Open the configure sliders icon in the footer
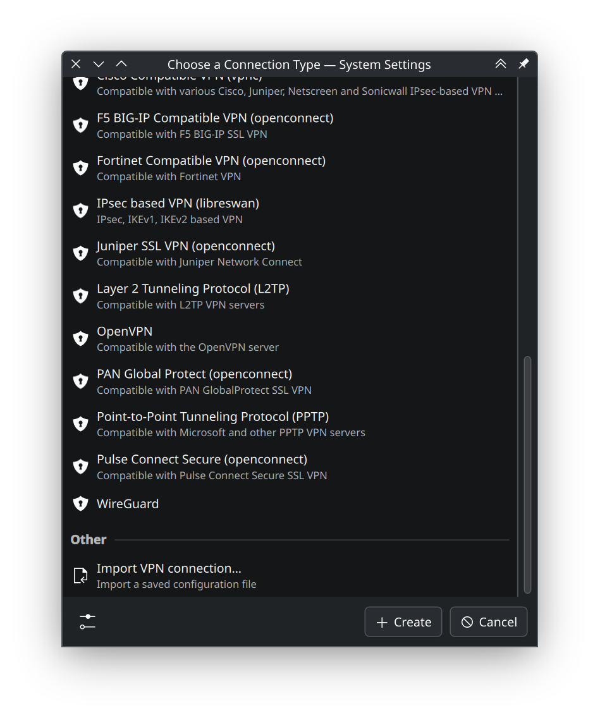Viewport: 600px width, 720px height. (87, 622)
